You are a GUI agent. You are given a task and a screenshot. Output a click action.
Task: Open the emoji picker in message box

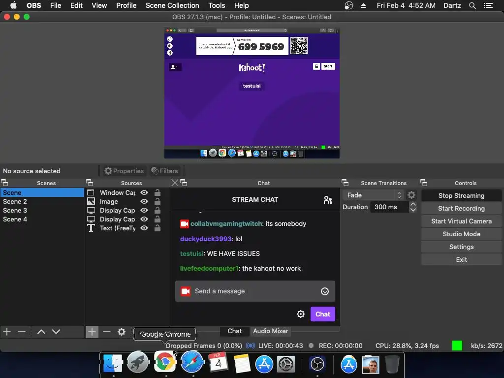325,291
